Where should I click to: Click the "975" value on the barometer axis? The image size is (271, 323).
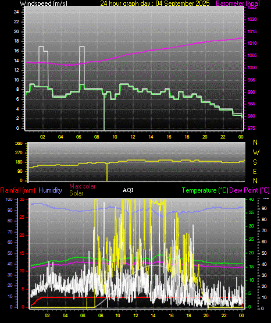pyautogui.click(x=251, y=128)
